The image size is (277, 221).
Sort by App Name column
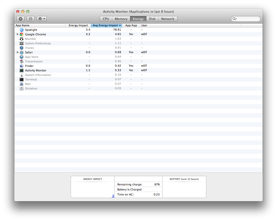point(40,25)
